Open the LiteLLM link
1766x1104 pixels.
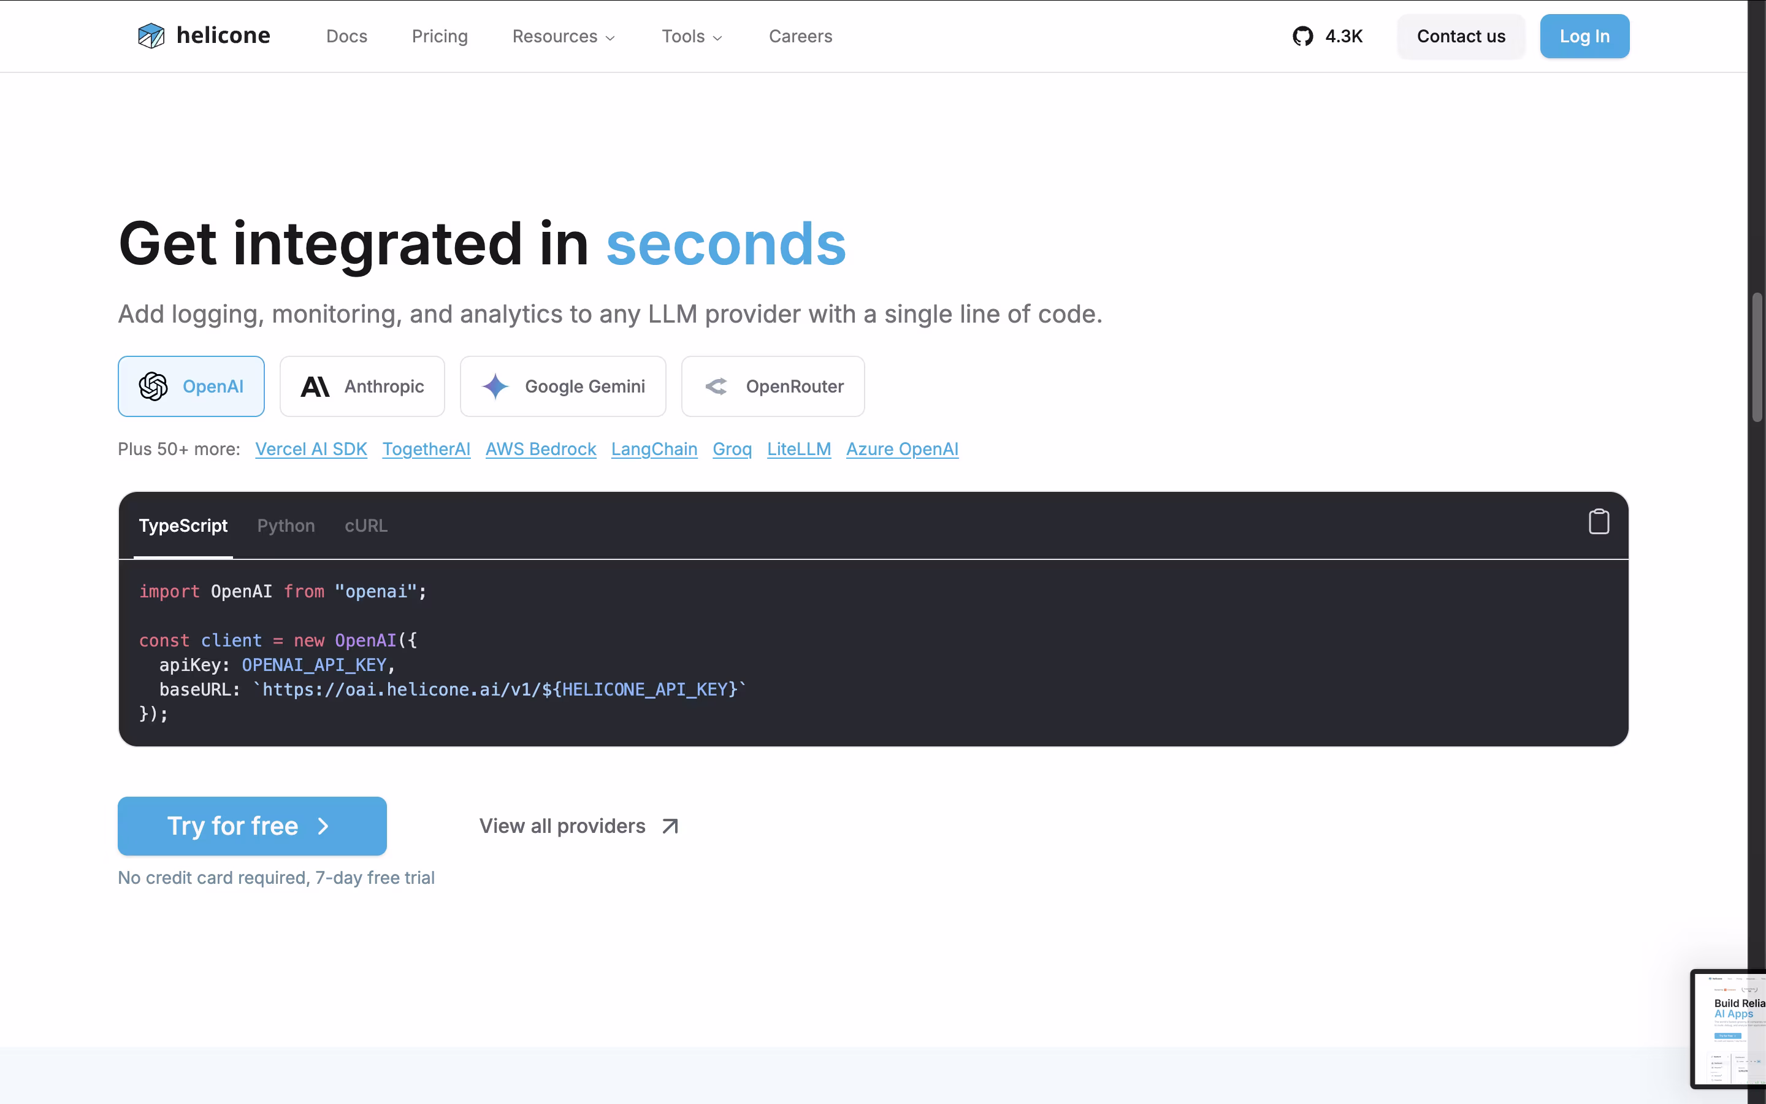pyautogui.click(x=799, y=449)
